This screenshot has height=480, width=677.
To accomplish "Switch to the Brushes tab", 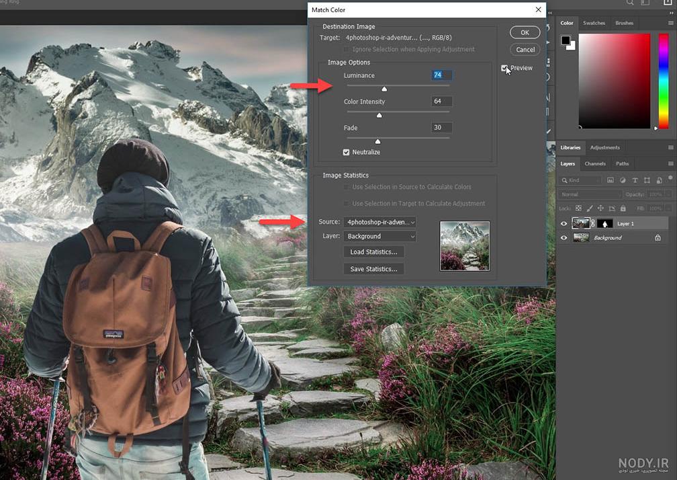I will coord(625,23).
